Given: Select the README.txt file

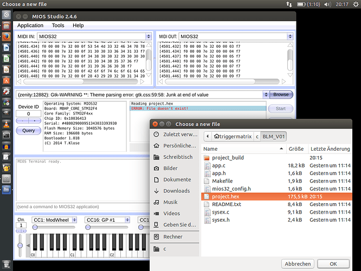Looking at the screenshot, I should 277,204.
